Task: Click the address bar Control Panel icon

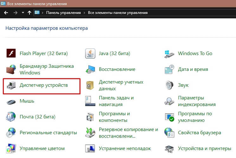Action: 37,12
